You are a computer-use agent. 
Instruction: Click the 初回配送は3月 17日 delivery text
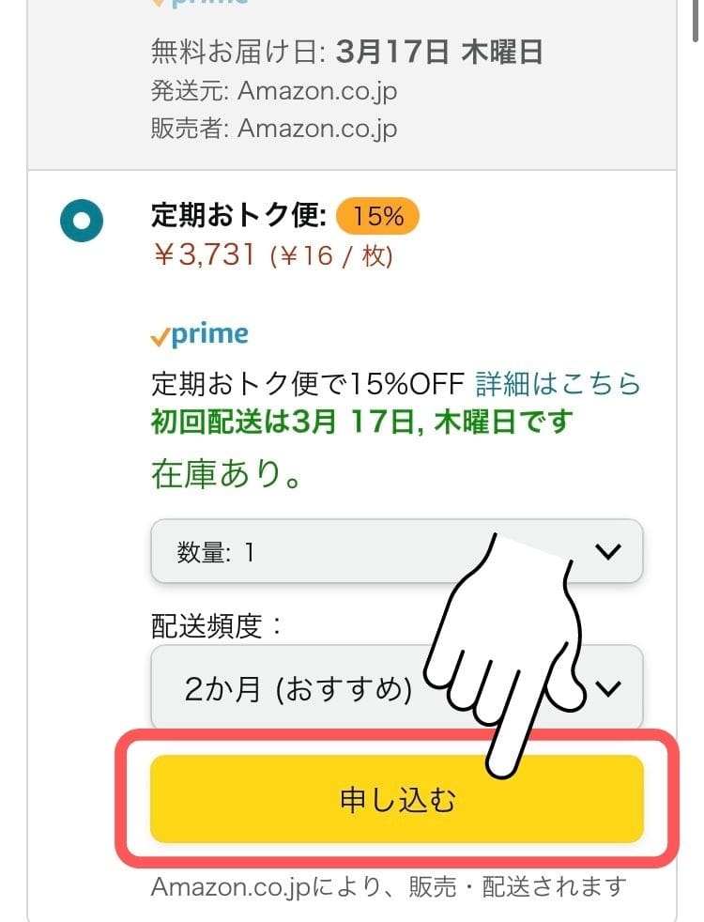[361, 423]
